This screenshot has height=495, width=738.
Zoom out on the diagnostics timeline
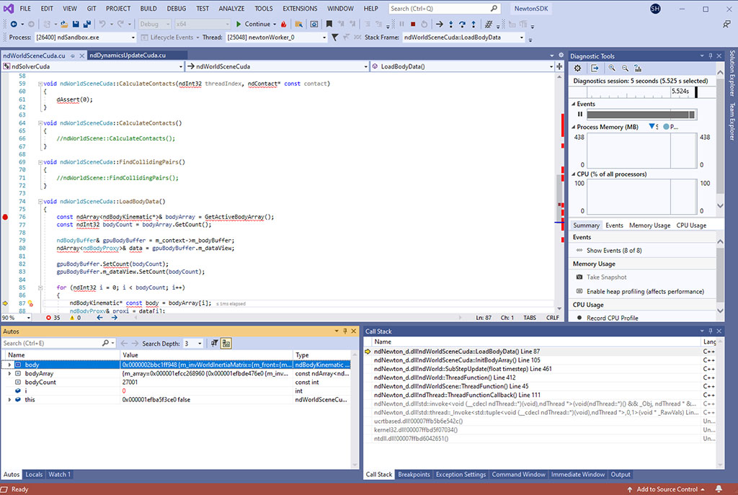coord(624,68)
